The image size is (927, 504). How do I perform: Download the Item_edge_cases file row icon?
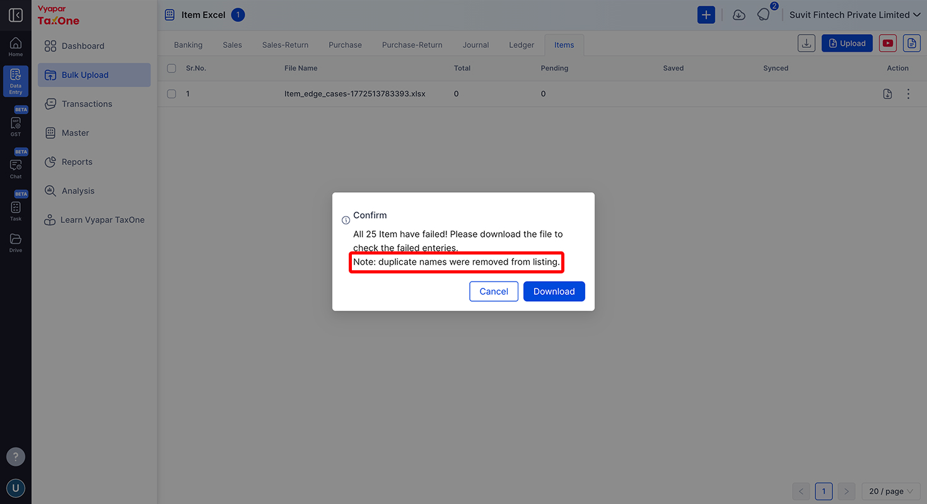pos(887,94)
